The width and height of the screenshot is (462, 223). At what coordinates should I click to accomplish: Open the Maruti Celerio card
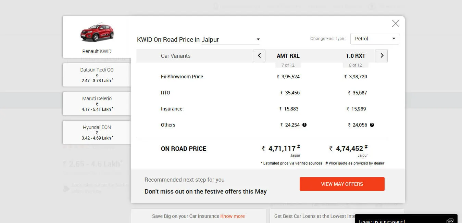[97, 104]
